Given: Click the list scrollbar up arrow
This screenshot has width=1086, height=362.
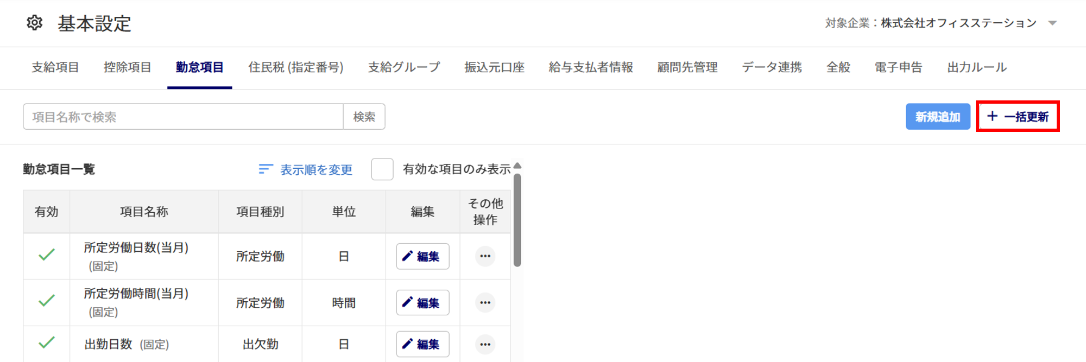Looking at the screenshot, I should click(x=517, y=166).
